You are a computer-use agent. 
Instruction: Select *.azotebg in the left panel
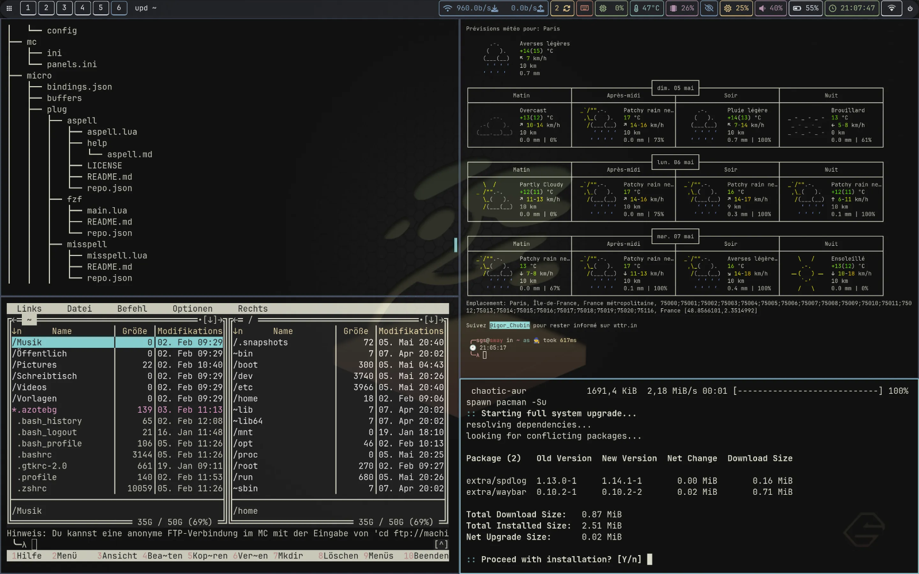click(117, 410)
